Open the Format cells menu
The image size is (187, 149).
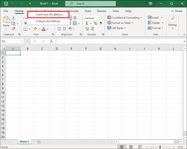(155, 28)
